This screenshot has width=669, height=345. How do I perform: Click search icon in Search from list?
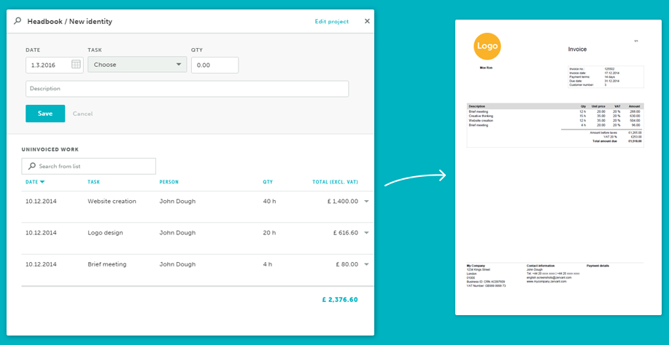click(31, 167)
